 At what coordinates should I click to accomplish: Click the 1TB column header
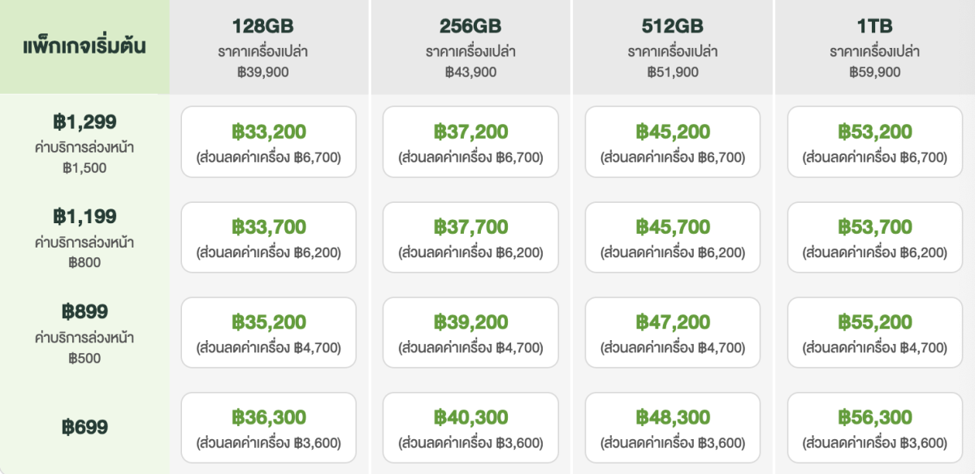tap(875, 47)
